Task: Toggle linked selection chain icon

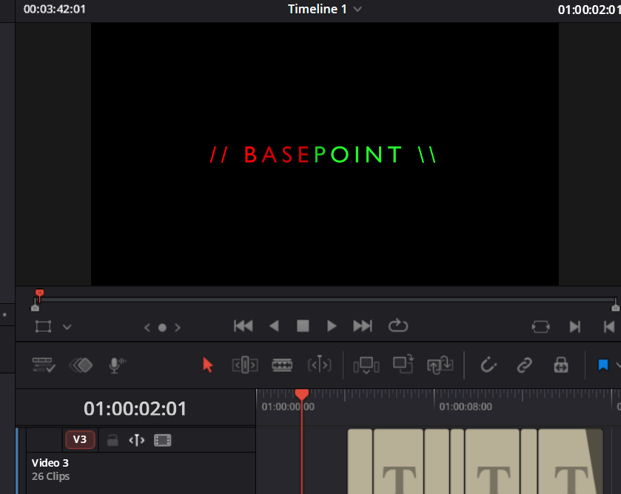Action: coord(524,365)
